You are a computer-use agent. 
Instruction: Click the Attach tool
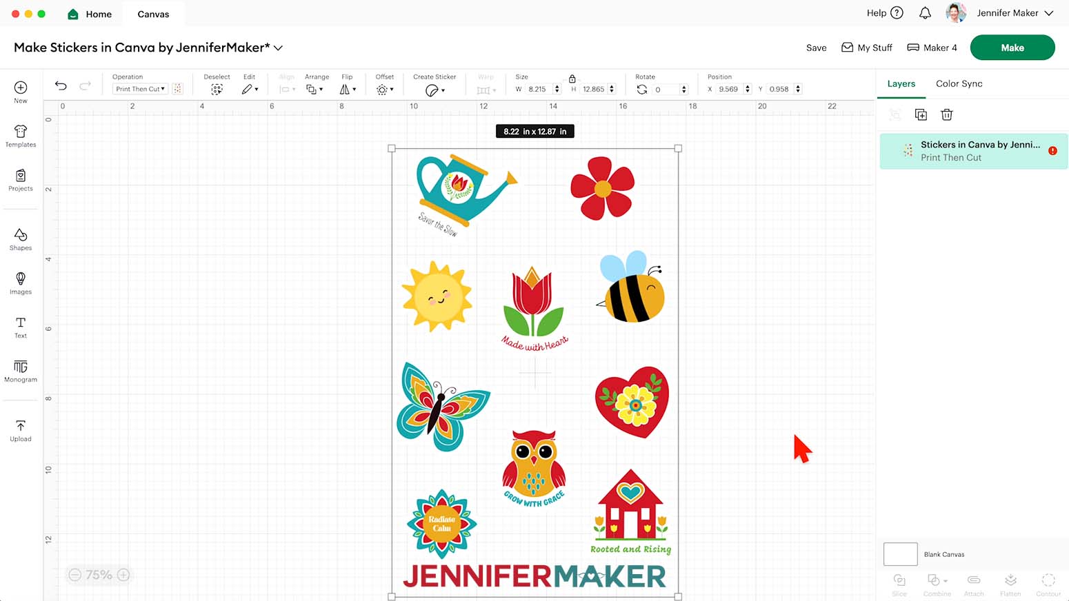974,584
